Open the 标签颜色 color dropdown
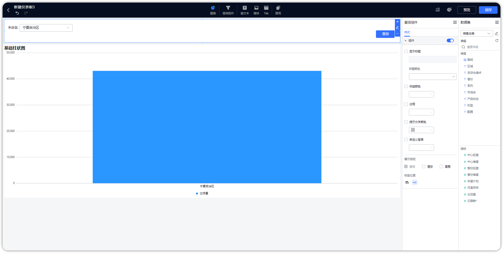This screenshot has width=503, height=253. 421,94
